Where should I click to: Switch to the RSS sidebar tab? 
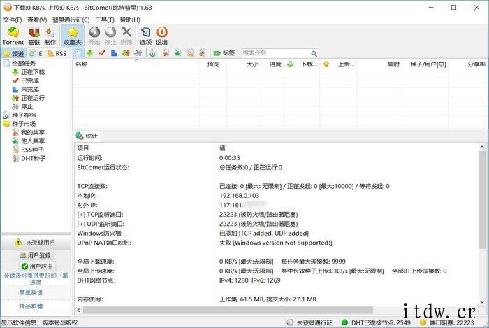coord(57,53)
